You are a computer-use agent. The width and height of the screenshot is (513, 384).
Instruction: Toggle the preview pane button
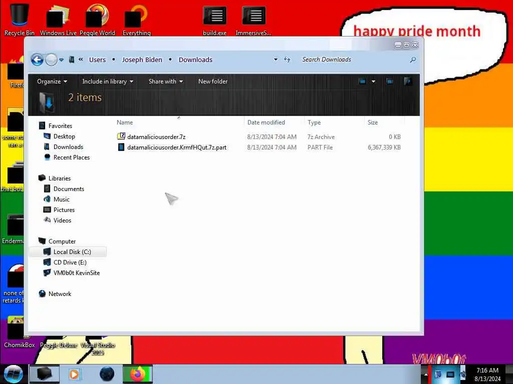[389, 81]
